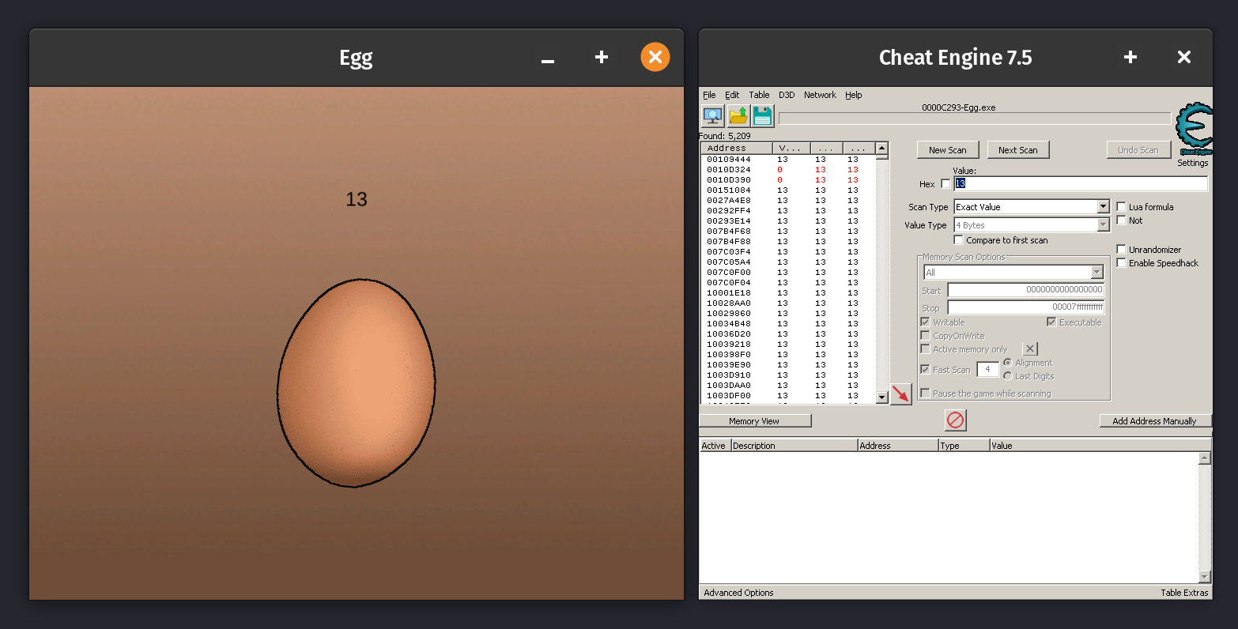Open Cheat Engine Settings logo
Screen dimensions: 1238x629
[1193, 130]
